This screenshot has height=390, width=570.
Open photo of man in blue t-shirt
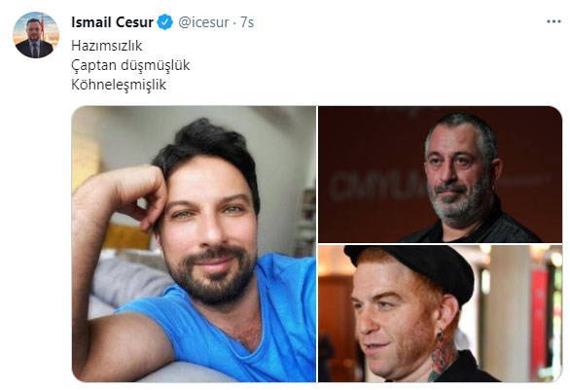[x=194, y=244]
